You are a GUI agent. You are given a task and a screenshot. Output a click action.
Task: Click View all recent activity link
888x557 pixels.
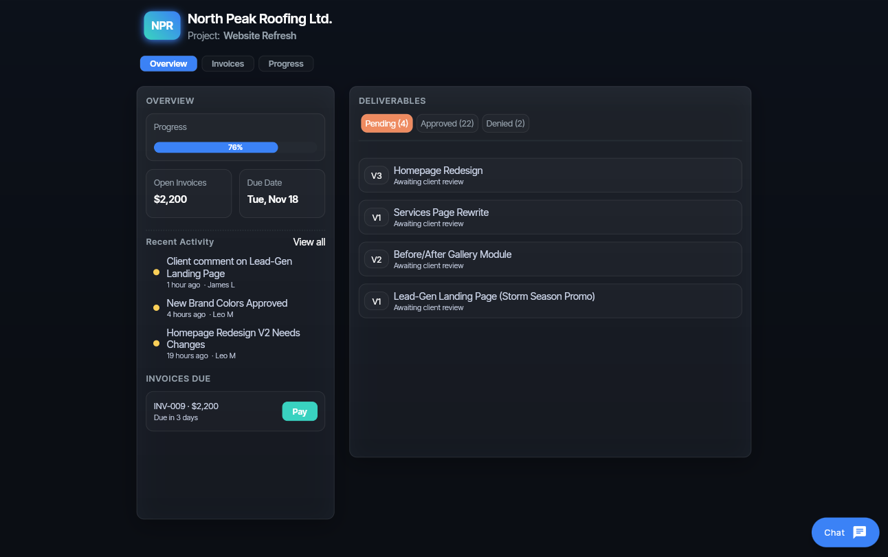point(309,242)
